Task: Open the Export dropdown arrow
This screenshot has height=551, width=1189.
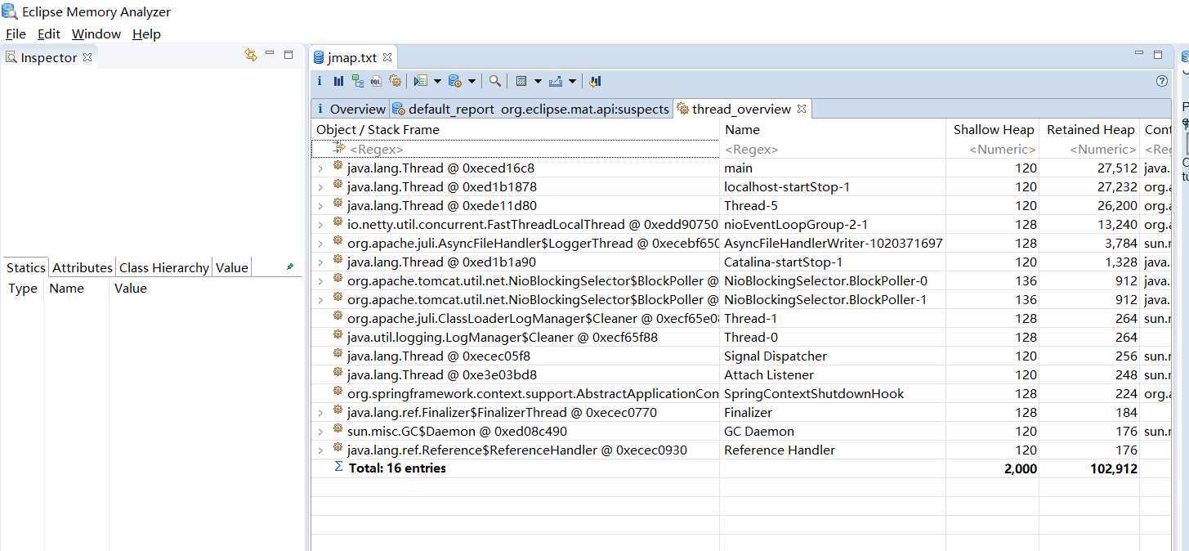Action: [x=572, y=82]
